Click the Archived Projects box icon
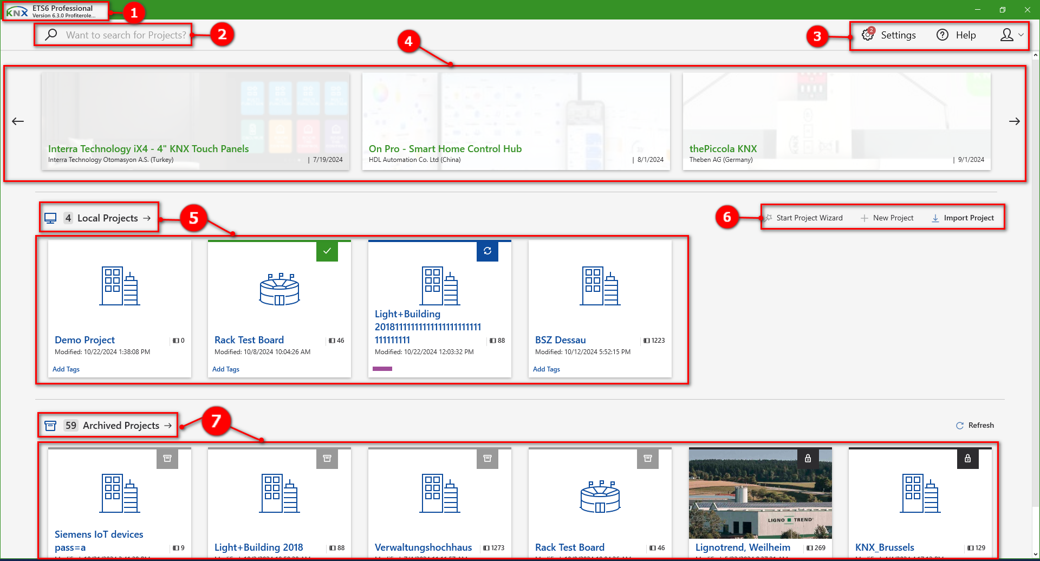The width and height of the screenshot is (1040, 561). click(x=50, y=426)
